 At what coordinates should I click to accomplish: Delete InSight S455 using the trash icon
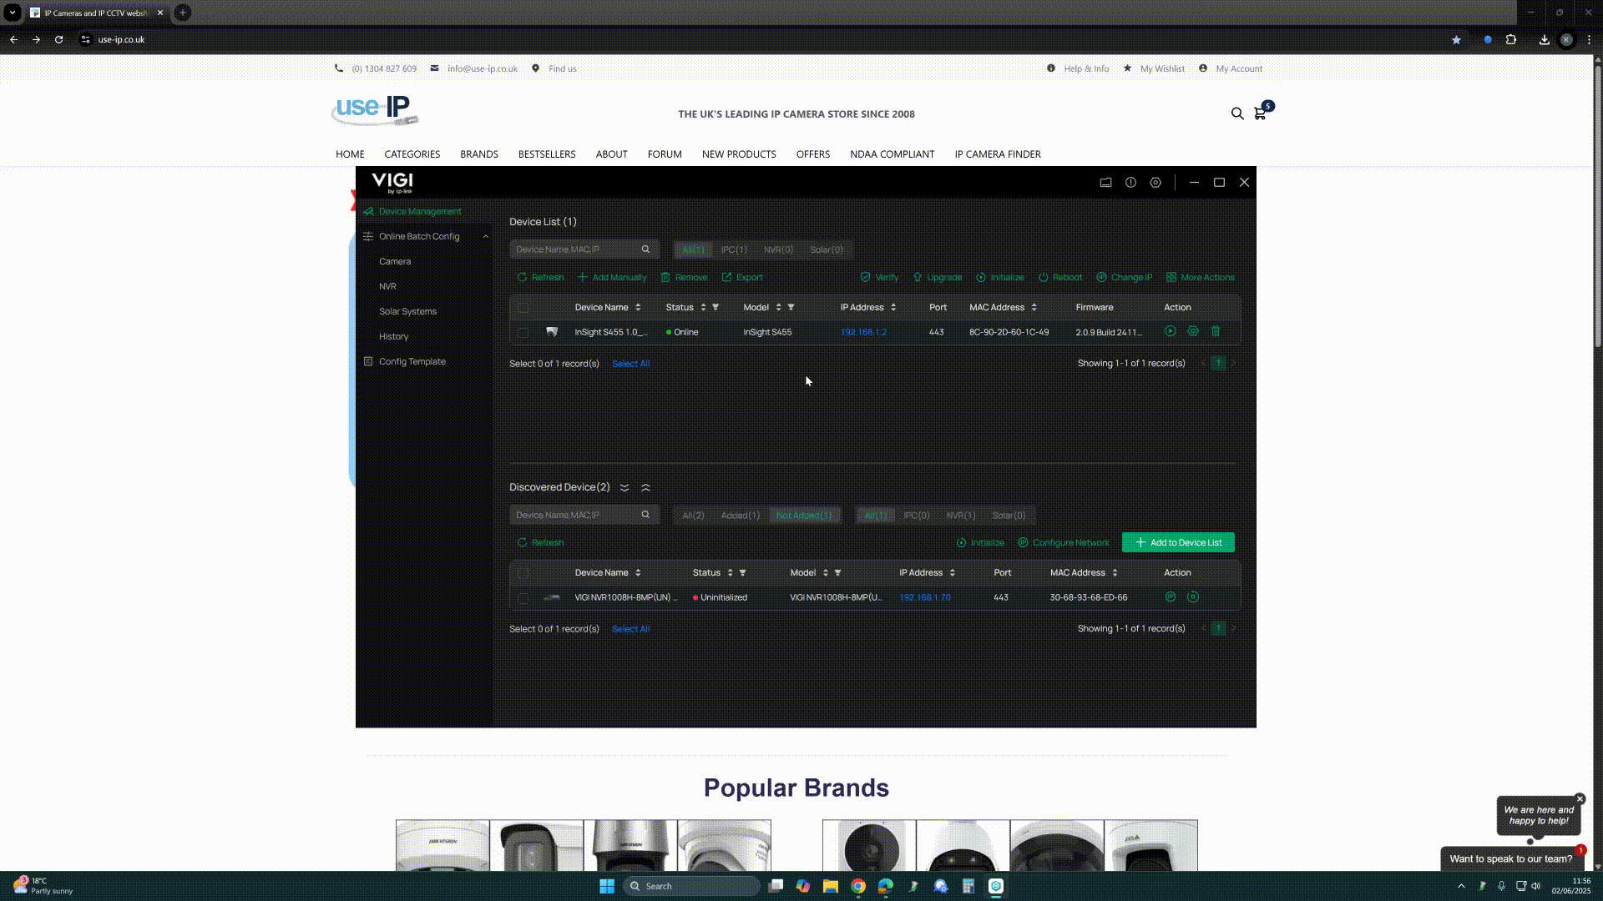pyautogui.click(x=1216, y=331)
